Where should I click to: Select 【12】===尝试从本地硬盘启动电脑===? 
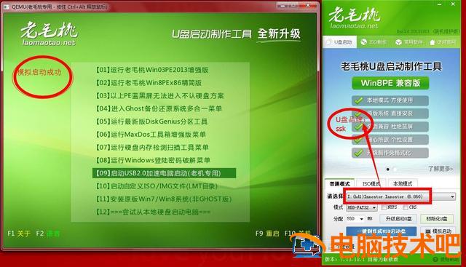click(153, 212)
